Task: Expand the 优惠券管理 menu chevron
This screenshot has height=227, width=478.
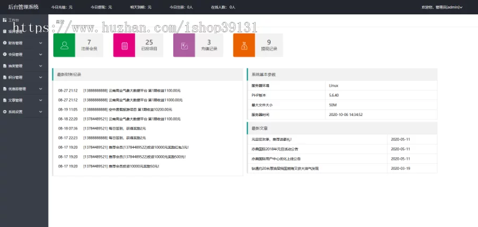Action: pos(40,89)
